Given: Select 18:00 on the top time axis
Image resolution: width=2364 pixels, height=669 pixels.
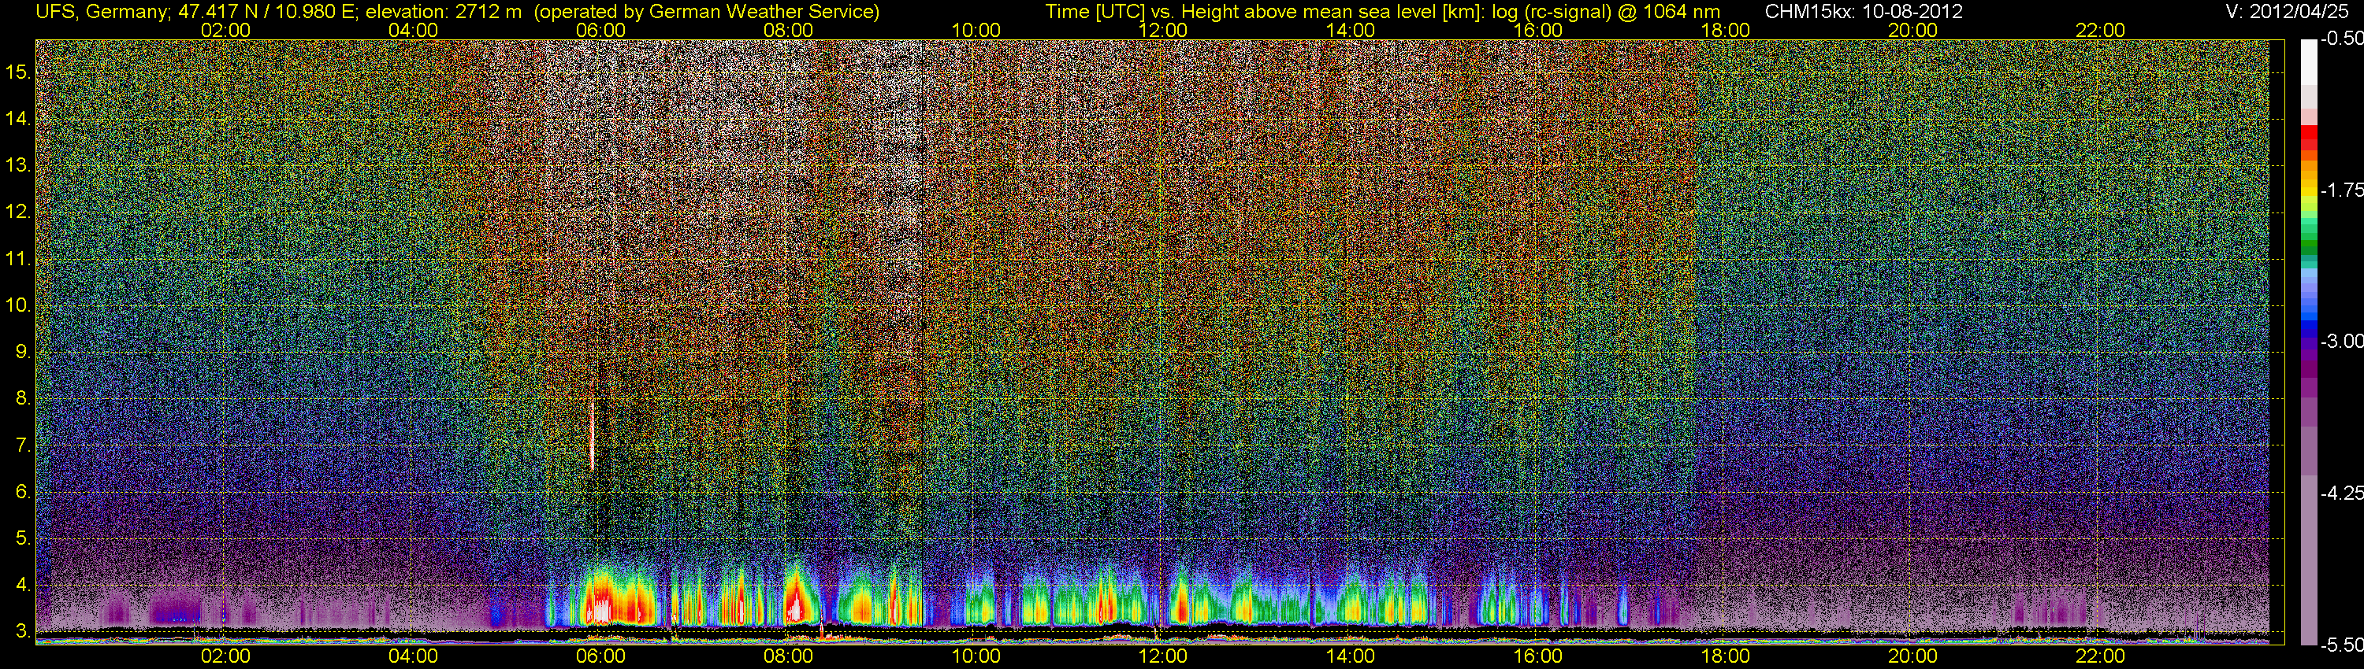Looking at the screenshot, I should pos(1725,30).
